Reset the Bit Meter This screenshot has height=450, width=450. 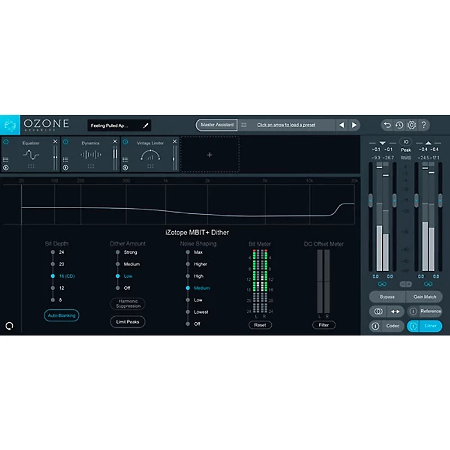(260, 325)
